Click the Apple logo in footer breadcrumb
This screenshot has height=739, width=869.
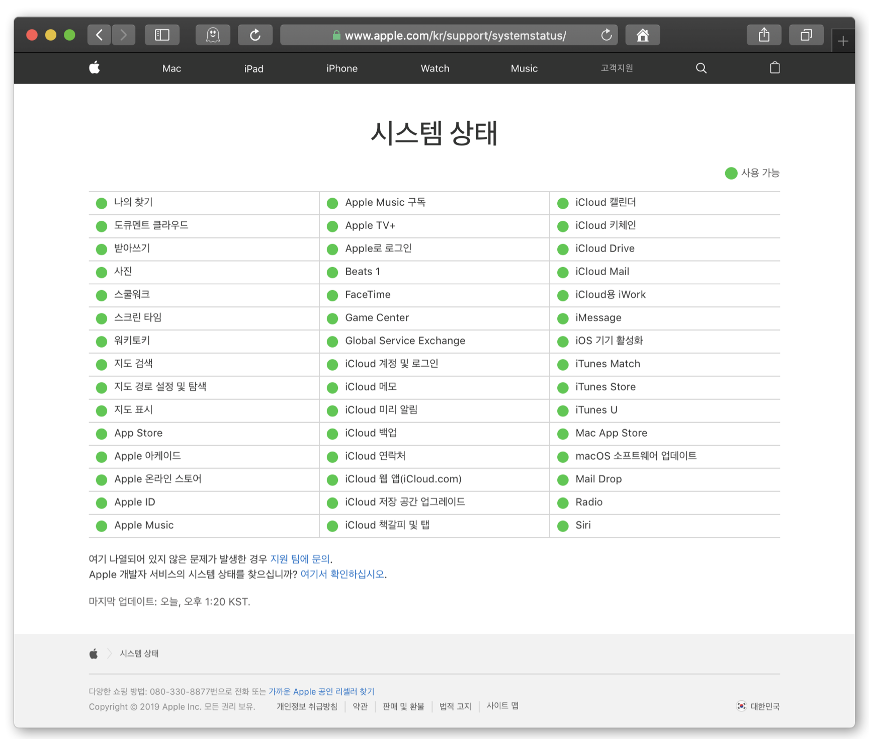(94, 653)
